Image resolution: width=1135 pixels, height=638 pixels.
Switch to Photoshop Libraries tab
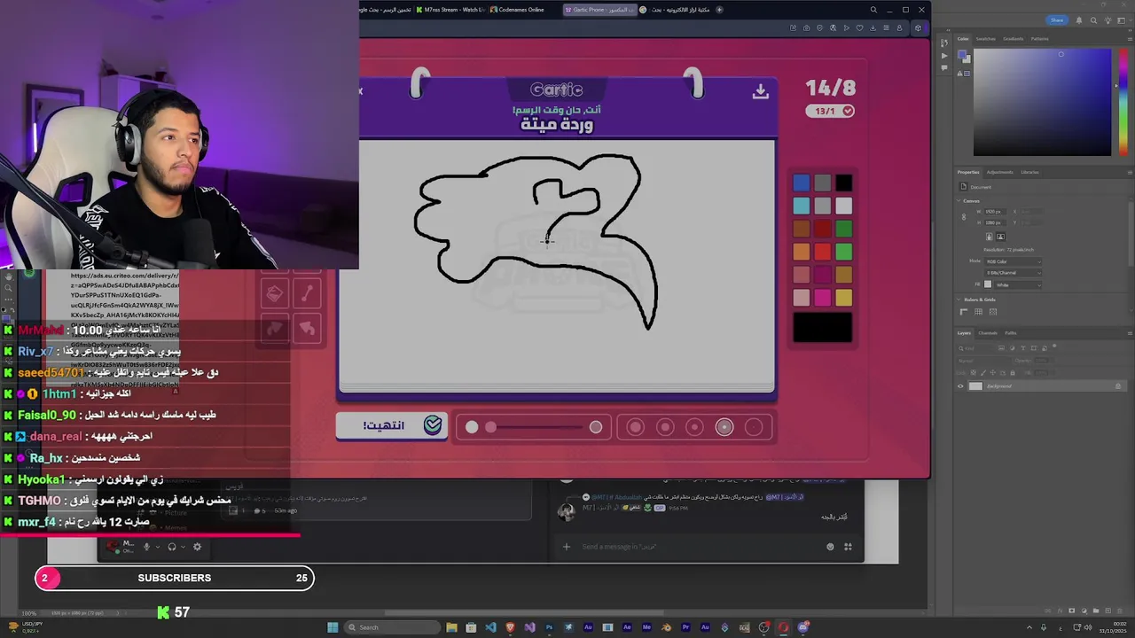tap(1029, 172)
